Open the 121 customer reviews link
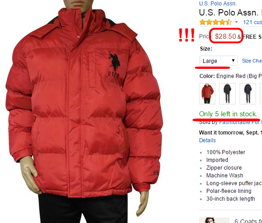Screen dimensions: 262x223 252,22
